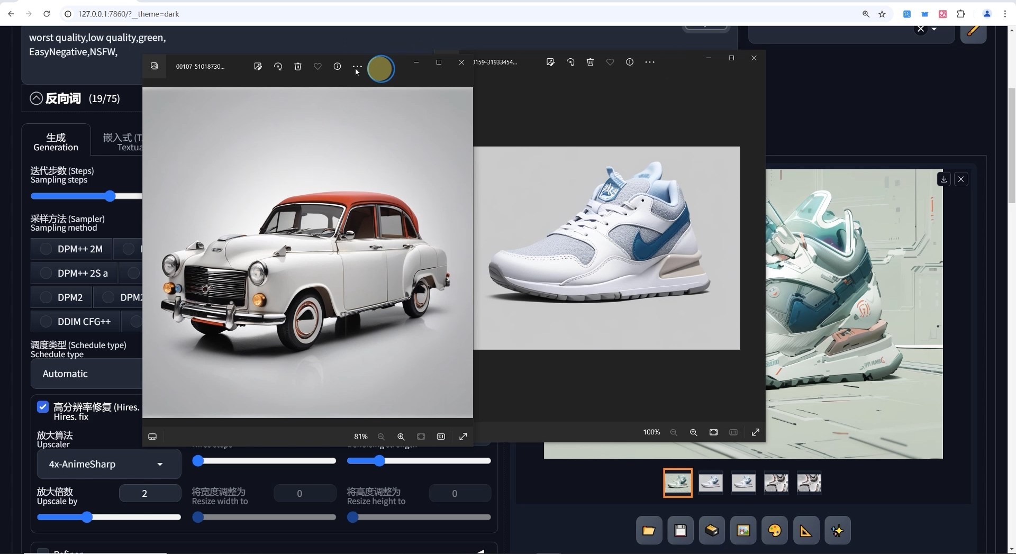Switch to the 生成 Generation tab
The height and width of the screenshot is (554, 1016).
pos(56,142)
